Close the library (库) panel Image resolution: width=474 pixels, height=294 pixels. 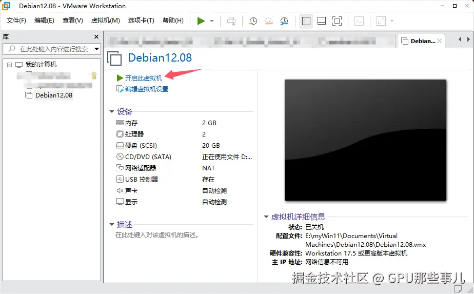click(96, 36)
